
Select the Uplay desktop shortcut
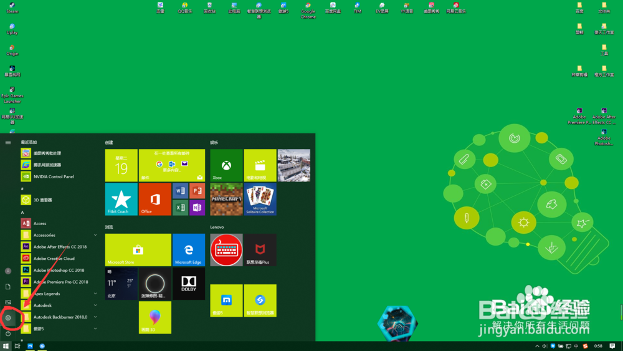(x=12, y=29)
